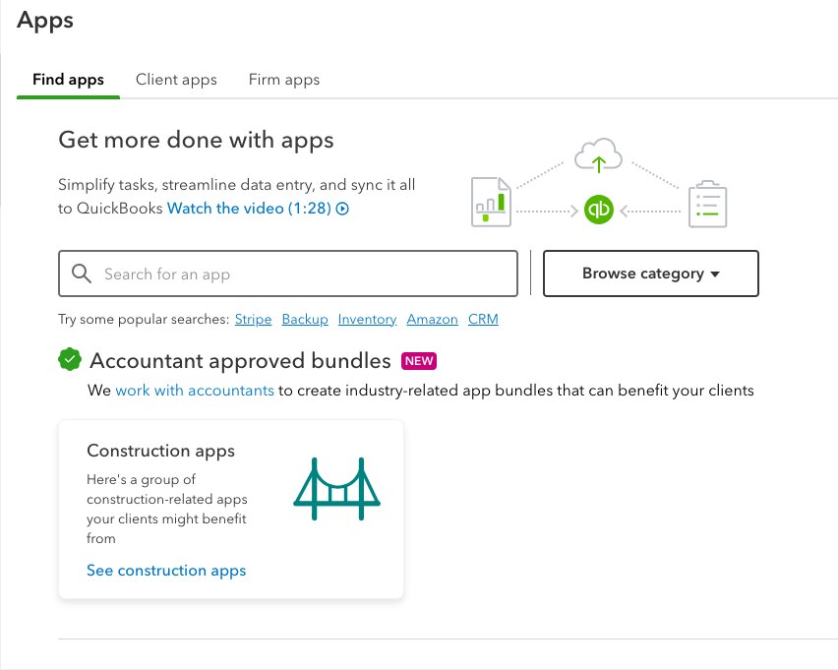The image size is (838, 670).
Task: Click the green approved checkmark badge icon
Action: [x=70, y=359]
